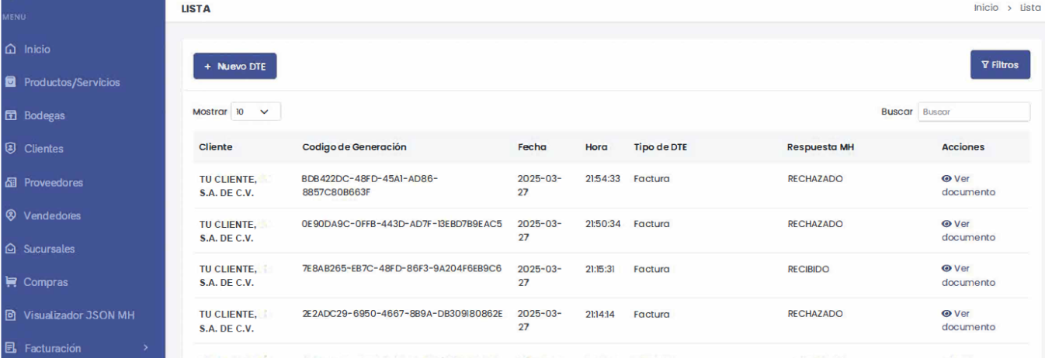The width and height of the screenshot is (1045, 358).
Task: Click the Productos/Servicios sidebar icon
Action: click(x=10, y=82)
